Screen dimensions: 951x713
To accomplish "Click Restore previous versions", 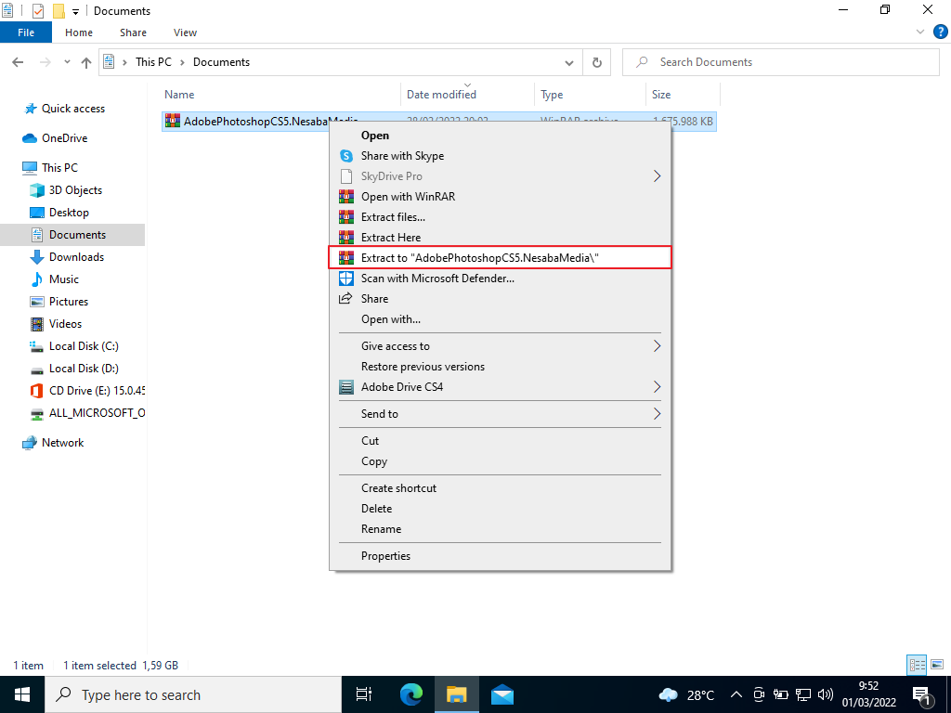I will point(500,366).
